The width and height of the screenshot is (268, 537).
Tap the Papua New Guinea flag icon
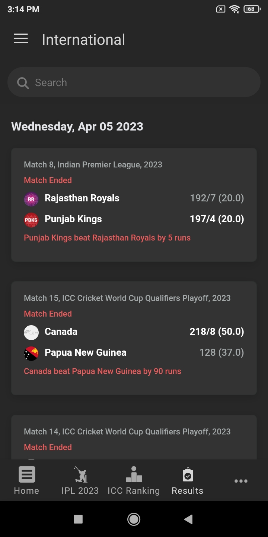coord(31,353)
